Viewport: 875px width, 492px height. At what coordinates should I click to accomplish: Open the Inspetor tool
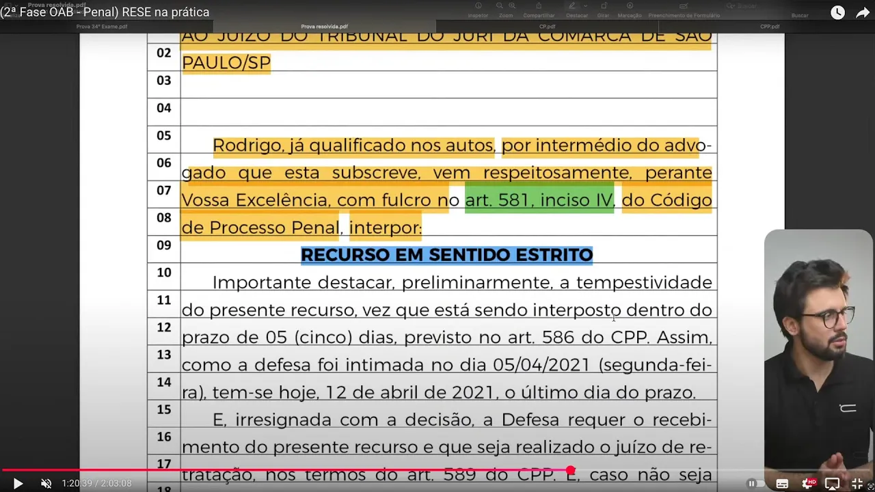point(479,10)
